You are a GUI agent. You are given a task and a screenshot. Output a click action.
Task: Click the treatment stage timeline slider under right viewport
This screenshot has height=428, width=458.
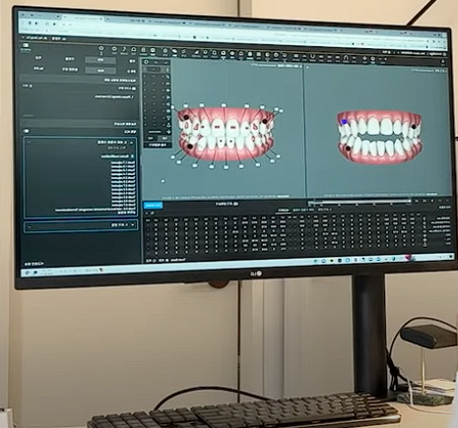coord(360,201)
